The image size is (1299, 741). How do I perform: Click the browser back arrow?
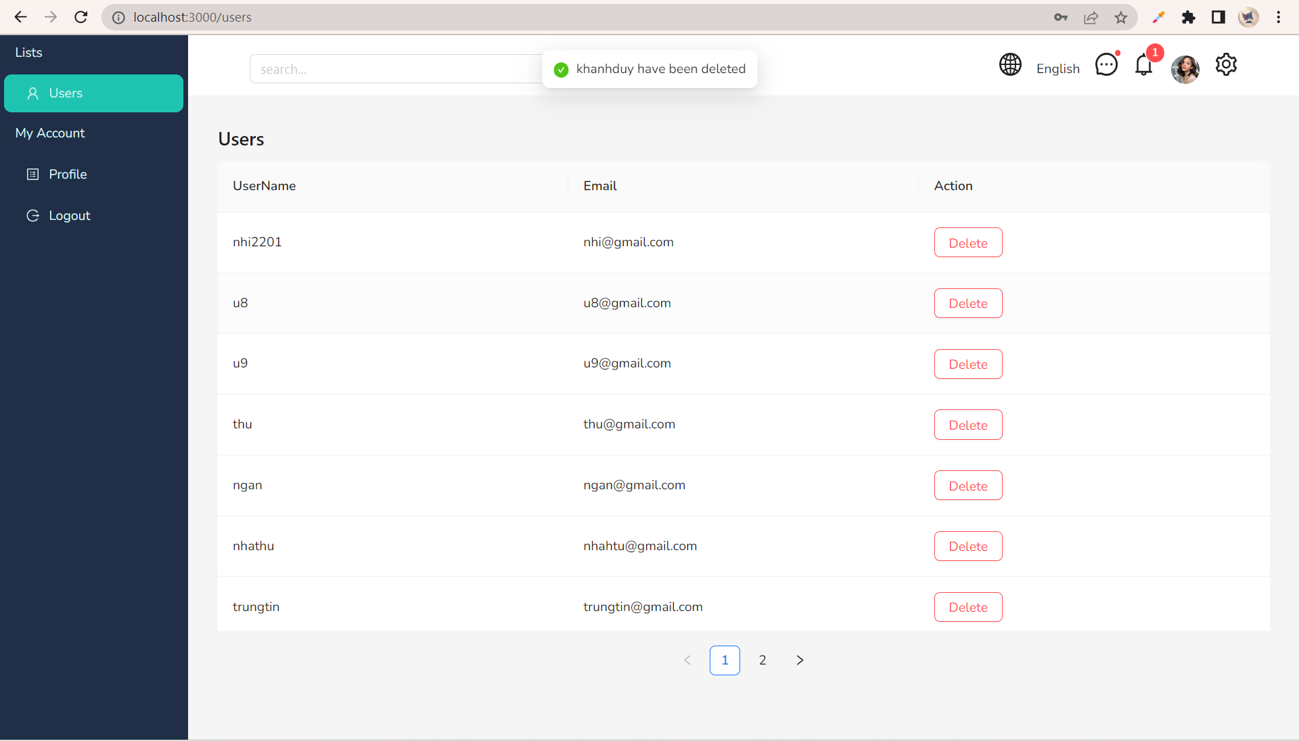(x=20, y=18)
